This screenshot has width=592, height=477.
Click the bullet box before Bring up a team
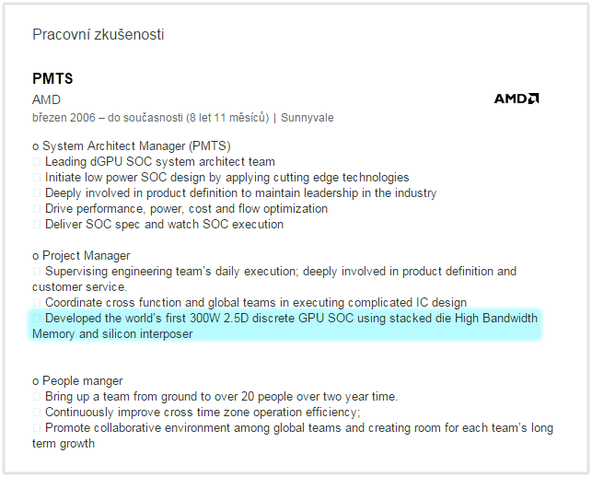(x=37, y=397)
